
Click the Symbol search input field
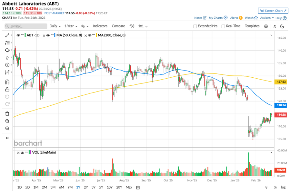tap(26, 26)
